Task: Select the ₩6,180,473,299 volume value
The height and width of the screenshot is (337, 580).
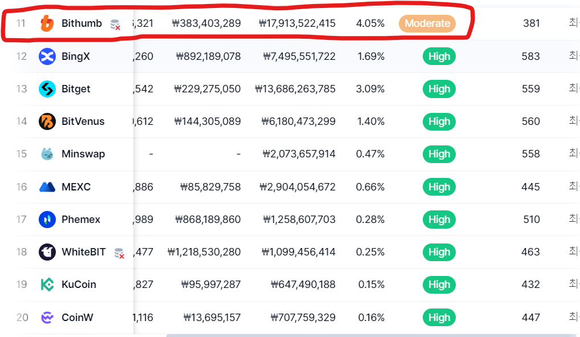Action: [299, 121]
